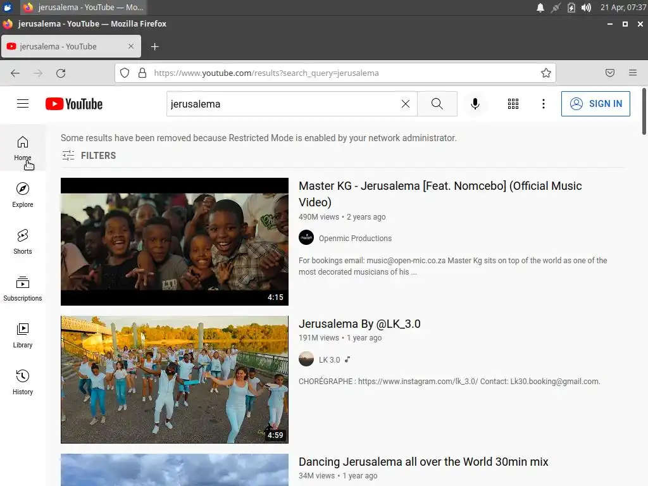Open the Firefox application menu
The width and height of the screenshot is (648, 486).
point(633,73)
